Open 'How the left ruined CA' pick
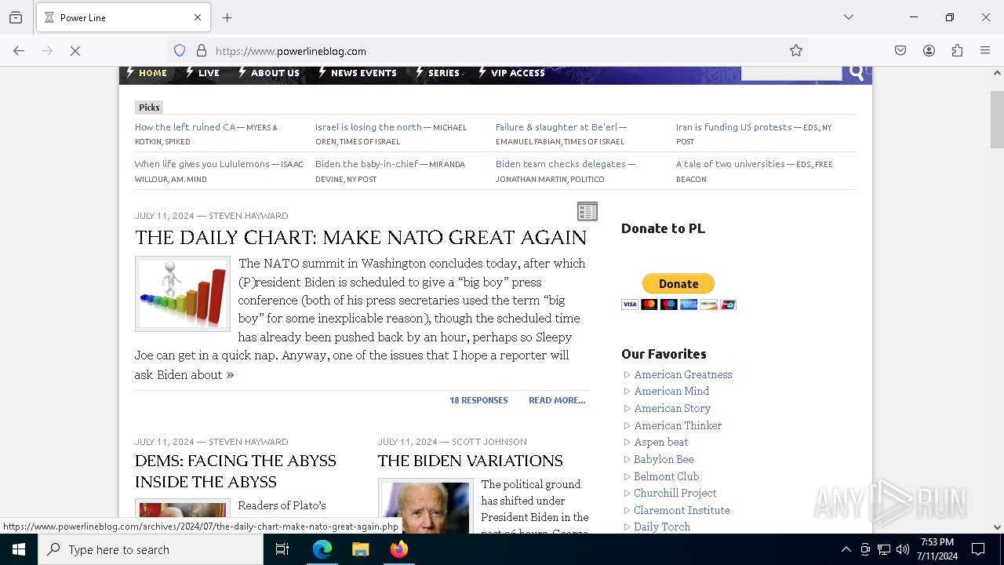The height and width of the screenshot is (565, 1004). tap(184, 127)
